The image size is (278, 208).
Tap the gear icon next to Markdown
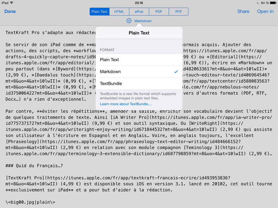point(129,21)
